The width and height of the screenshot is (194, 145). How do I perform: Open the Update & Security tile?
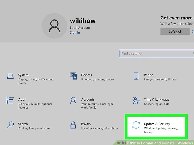click(156, 127)
